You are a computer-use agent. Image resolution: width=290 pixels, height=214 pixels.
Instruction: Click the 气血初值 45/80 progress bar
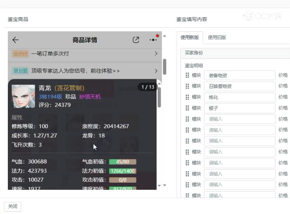click(123, 162)
